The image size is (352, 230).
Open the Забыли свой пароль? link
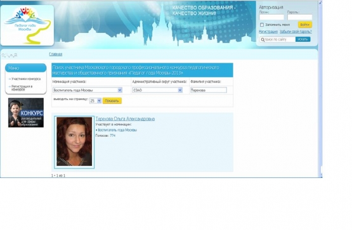click(x=296, y=32)
